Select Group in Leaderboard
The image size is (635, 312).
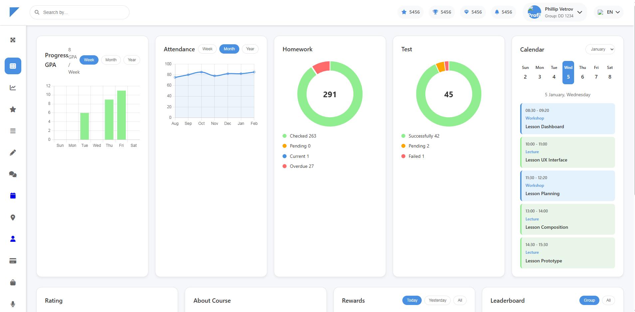589,300
